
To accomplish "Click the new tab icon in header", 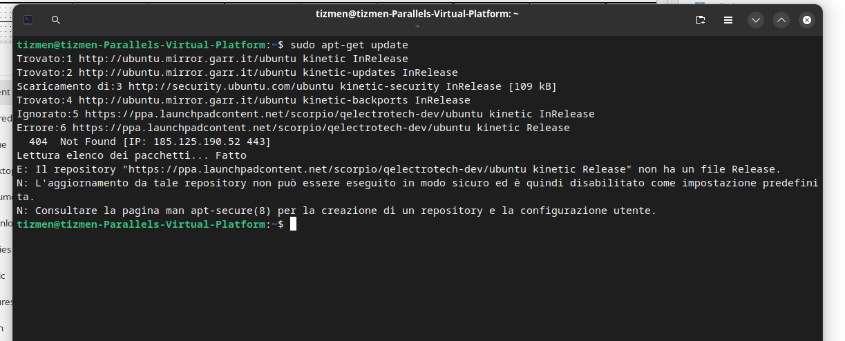I will [x=701, y=20].
